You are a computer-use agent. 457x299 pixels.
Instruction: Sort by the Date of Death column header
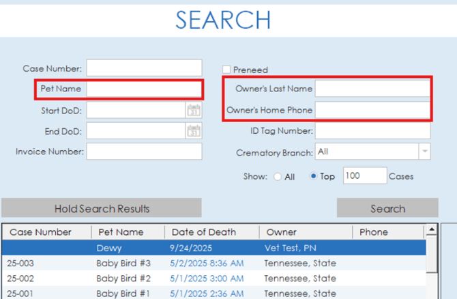pos(202,232)
